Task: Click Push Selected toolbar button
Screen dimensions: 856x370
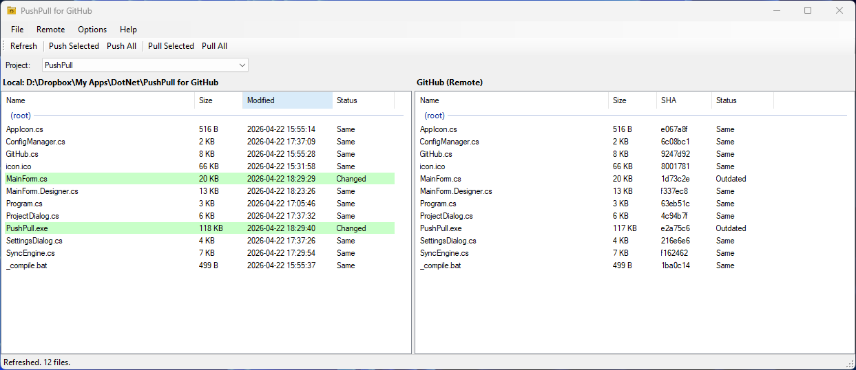Action: 74,46
